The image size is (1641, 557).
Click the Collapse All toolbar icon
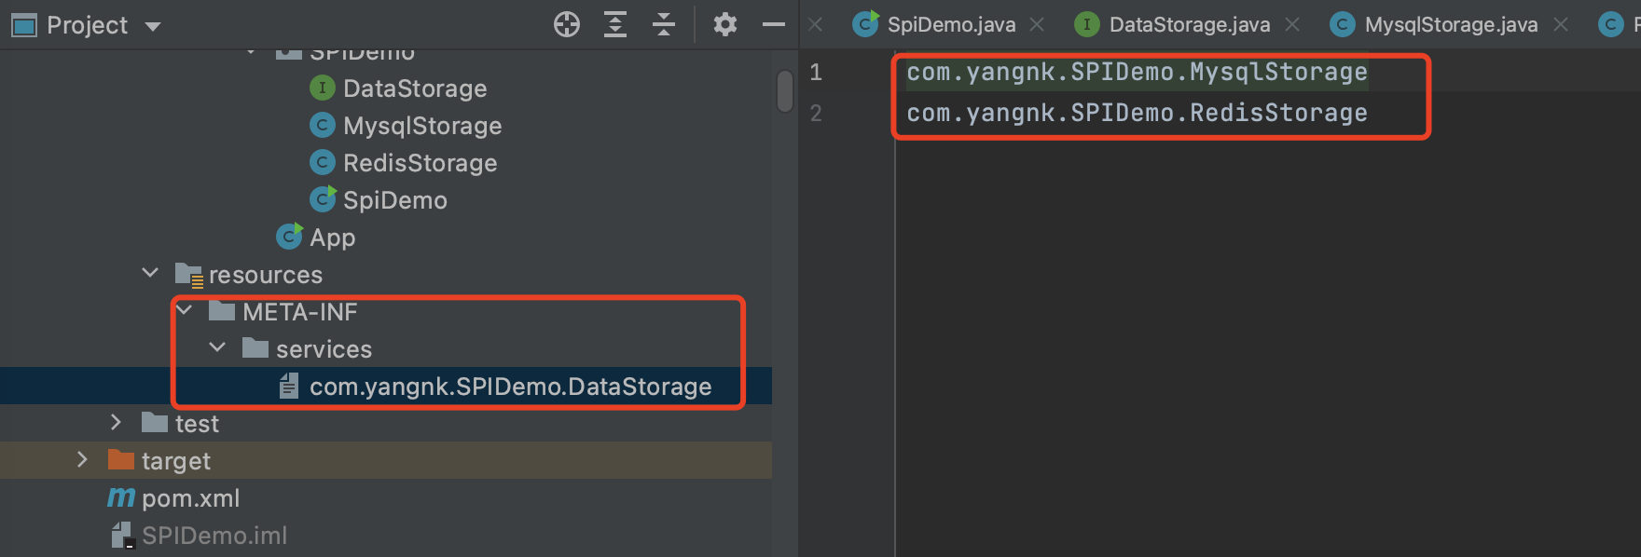[664, 24]
